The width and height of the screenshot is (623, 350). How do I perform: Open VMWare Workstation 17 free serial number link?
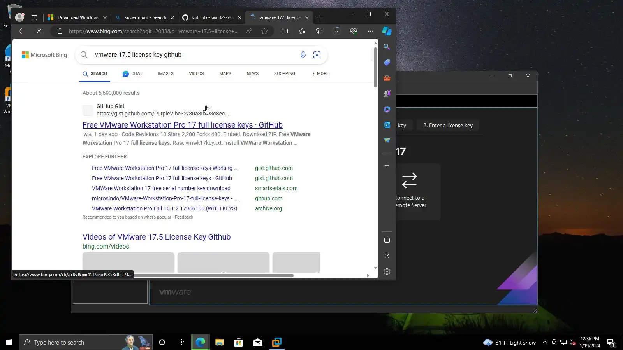pos(161,188)
